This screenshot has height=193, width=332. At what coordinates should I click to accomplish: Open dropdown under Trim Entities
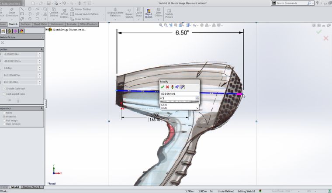point(159,20)
